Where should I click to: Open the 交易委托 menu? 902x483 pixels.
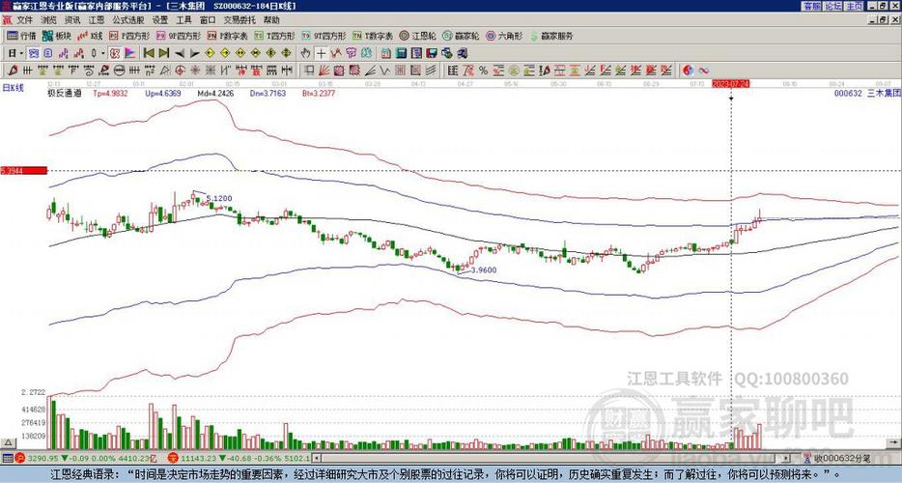240,19
